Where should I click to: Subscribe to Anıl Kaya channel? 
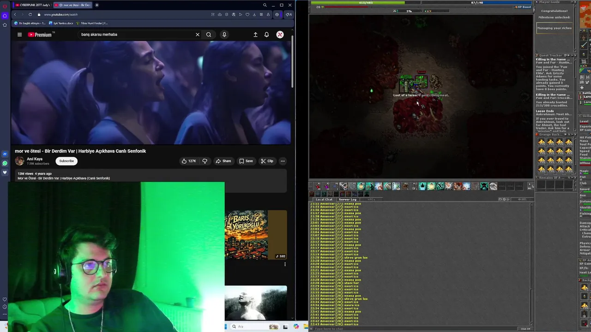pos(66,161)
